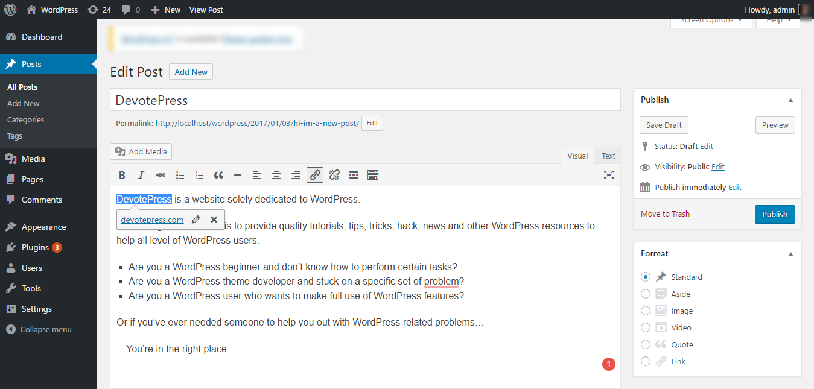Screen dimensions: 814x389
Task: Insert a horizontal line
Action: click(238, 175)
